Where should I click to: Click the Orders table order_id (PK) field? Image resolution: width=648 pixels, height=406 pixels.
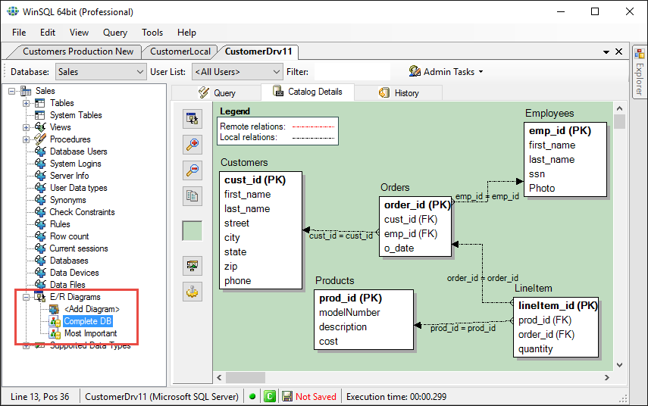click(417, 205)
